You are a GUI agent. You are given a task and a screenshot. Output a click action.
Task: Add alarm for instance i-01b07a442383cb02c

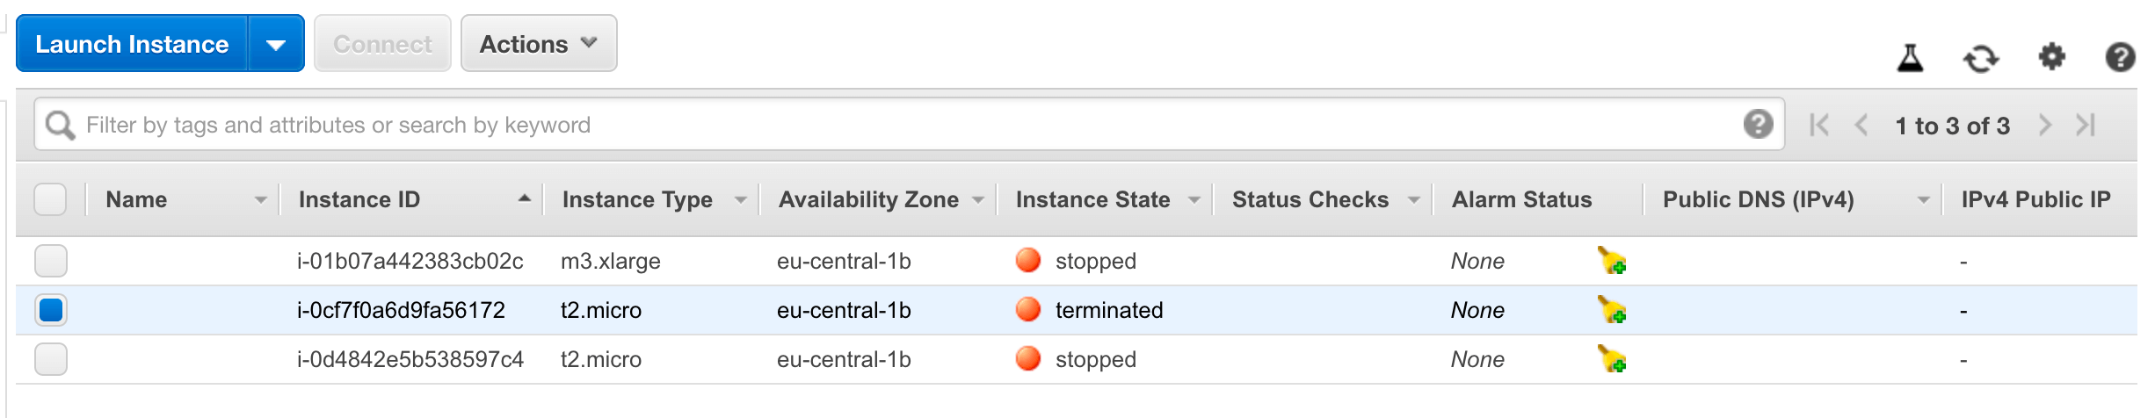(x=1612, y=261)
